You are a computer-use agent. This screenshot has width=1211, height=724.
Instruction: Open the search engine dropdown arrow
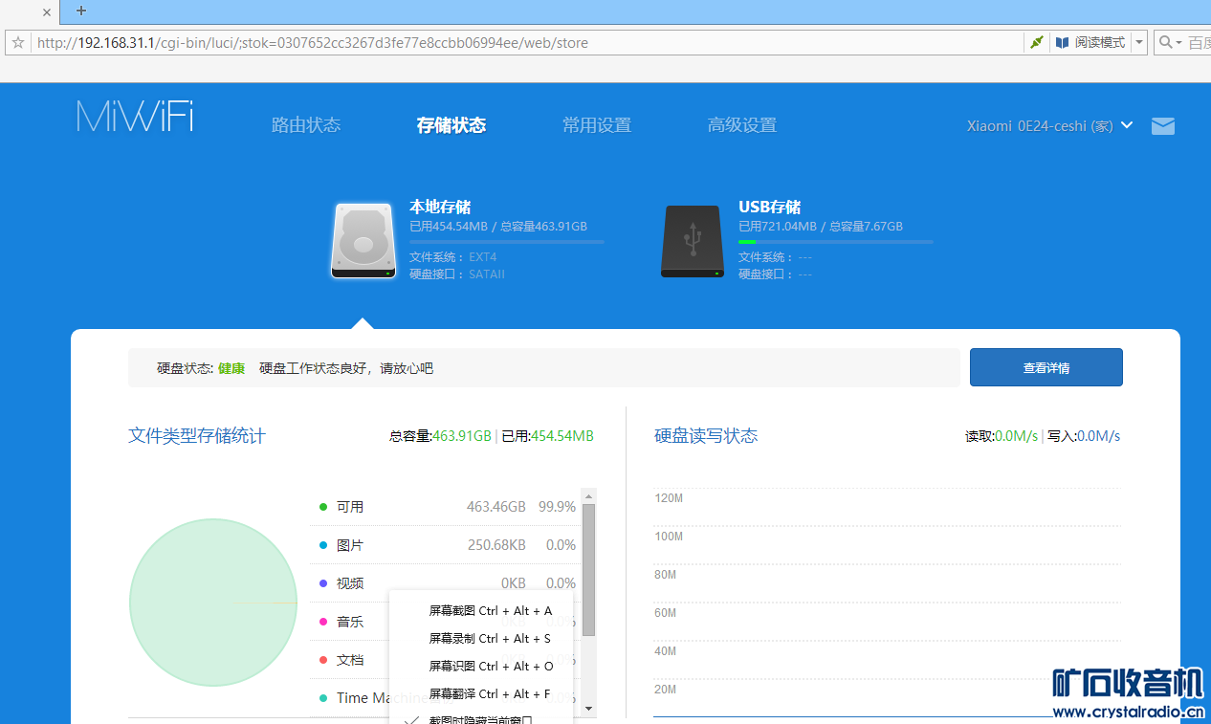(1178, 43)
